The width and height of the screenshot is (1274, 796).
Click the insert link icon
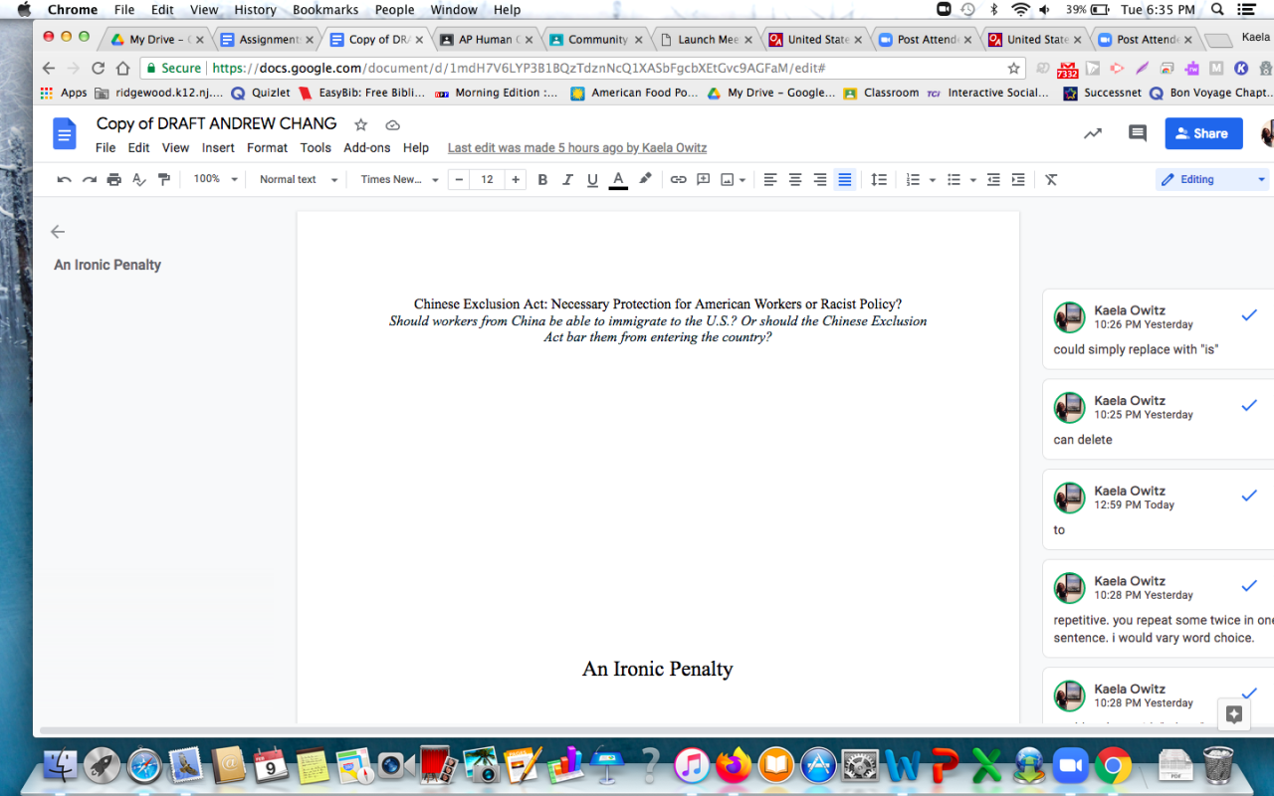[x=678, y=180]
